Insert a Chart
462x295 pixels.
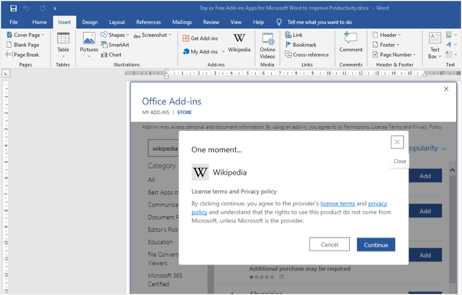[111, 55]
